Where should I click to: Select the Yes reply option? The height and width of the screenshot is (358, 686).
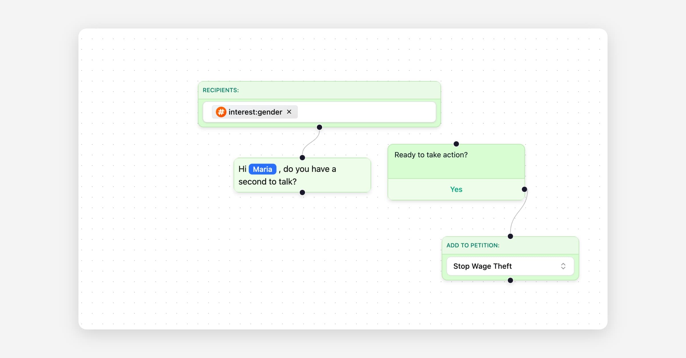tap(456, 189)
